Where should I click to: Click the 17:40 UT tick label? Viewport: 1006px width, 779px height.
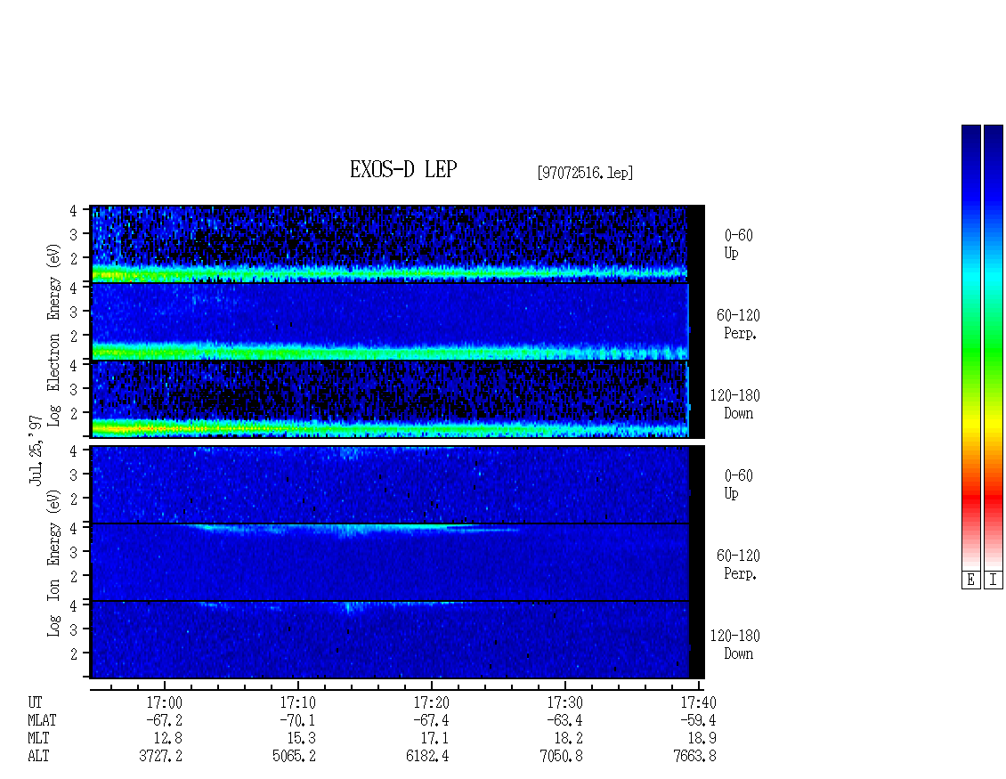(698, 702)
